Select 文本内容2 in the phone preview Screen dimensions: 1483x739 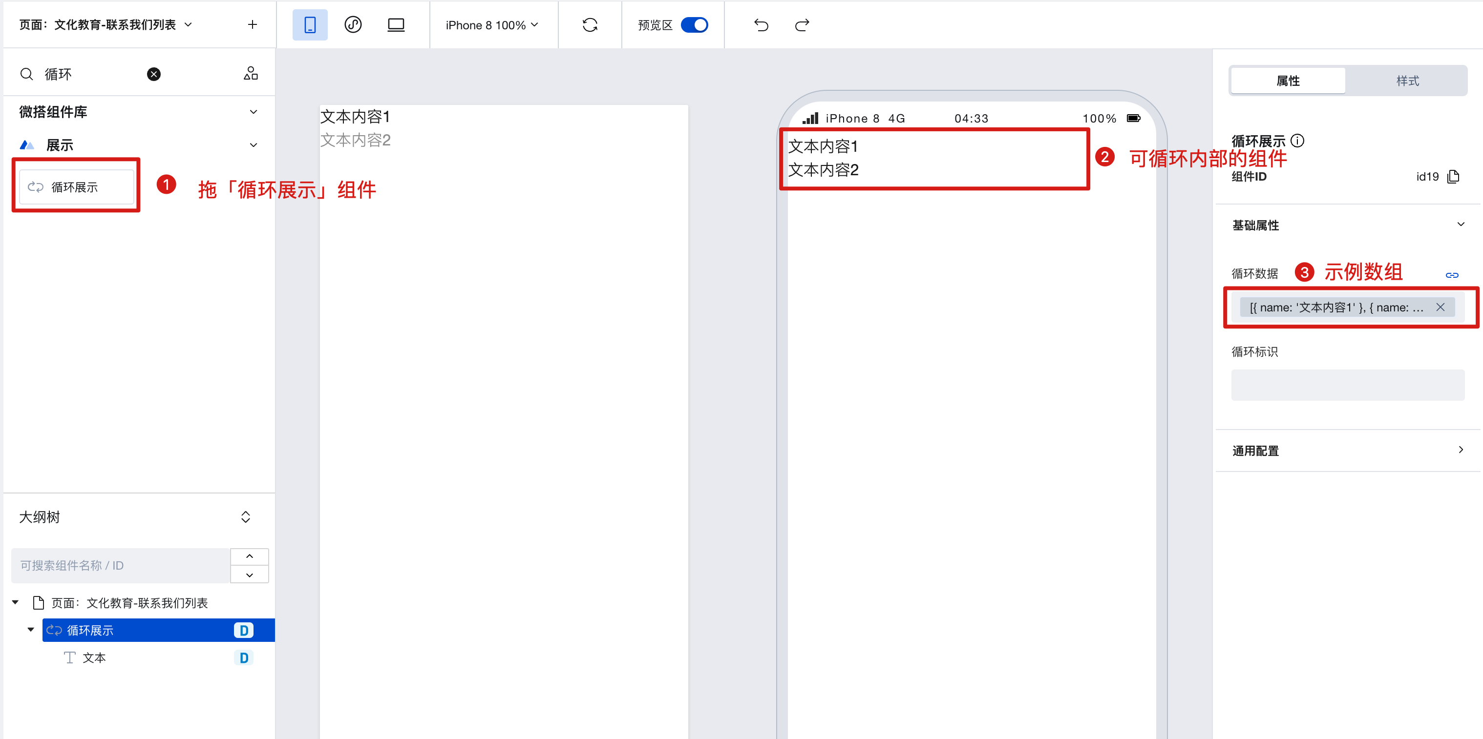823,170
